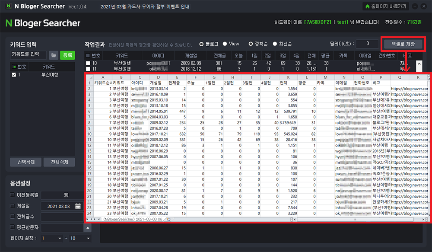Sort results by 오늘 column header
Screen dimensions: 432x252
coord(238,56)
